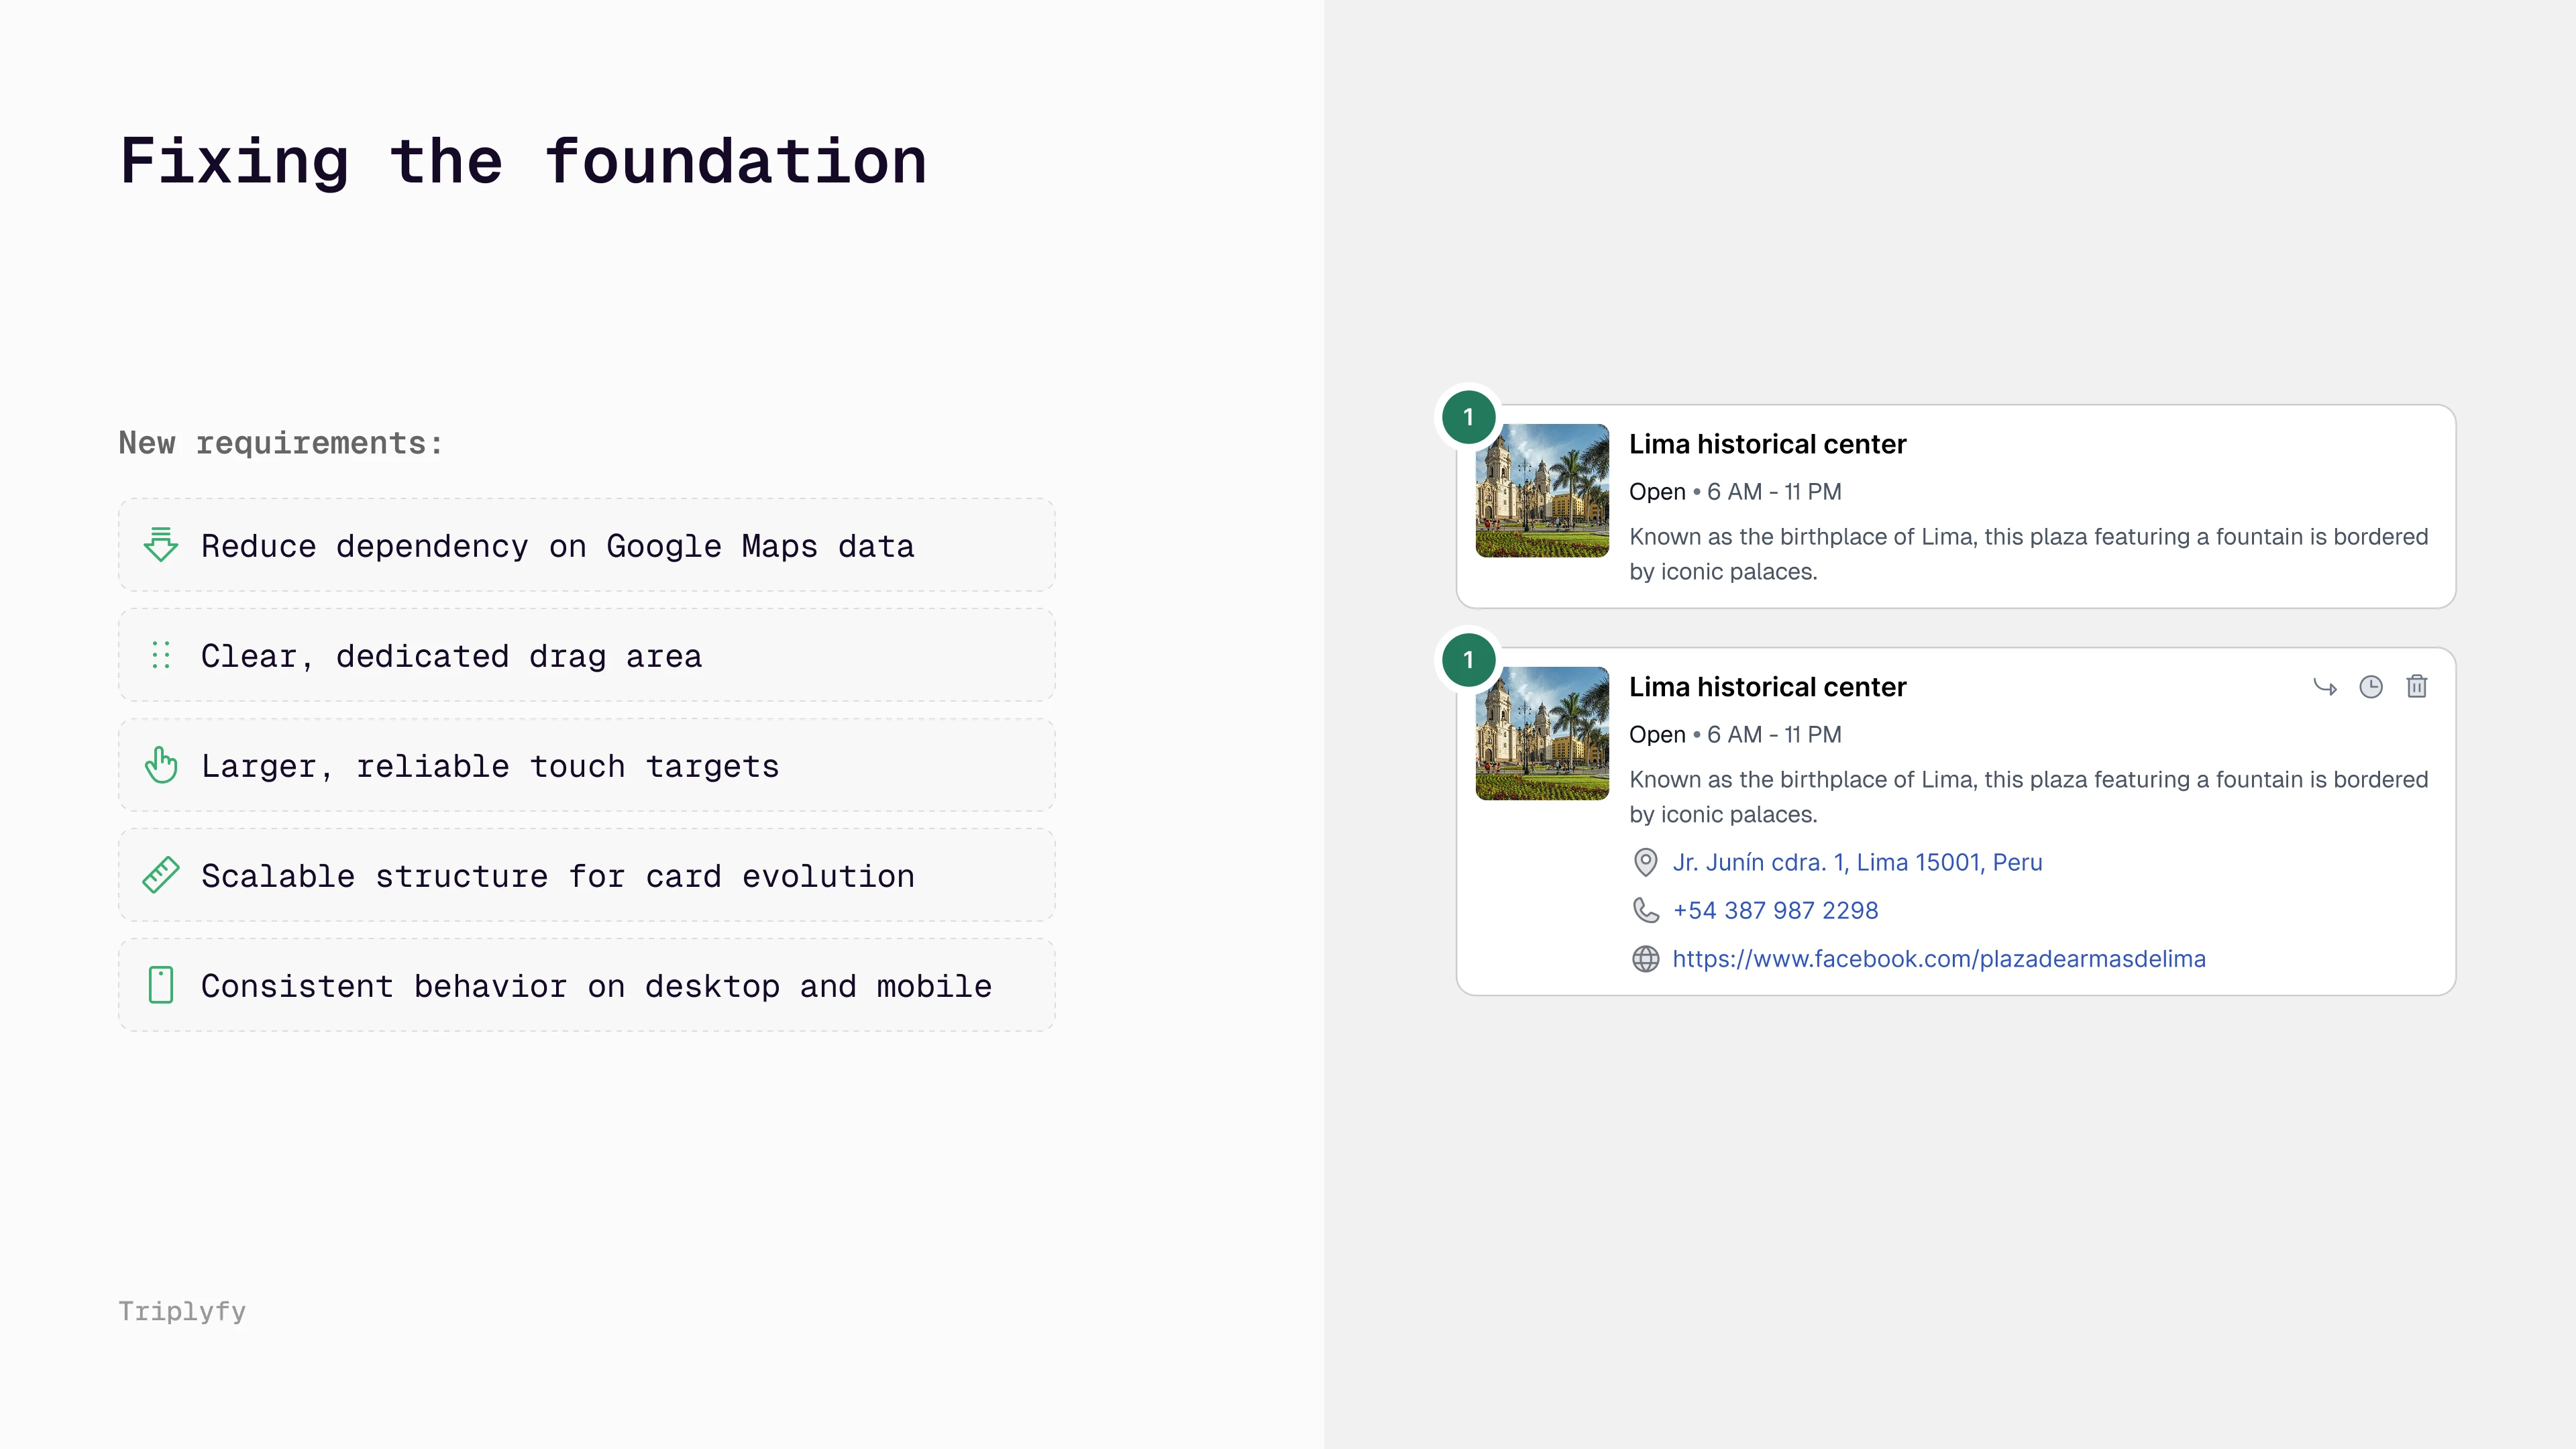Image resolution: width=2576 pixels, height=1449 pixels.
Task: Open the facebook.com/plazadearmasdelima link
Action: pyautogui.click(x=1938, y=959)
